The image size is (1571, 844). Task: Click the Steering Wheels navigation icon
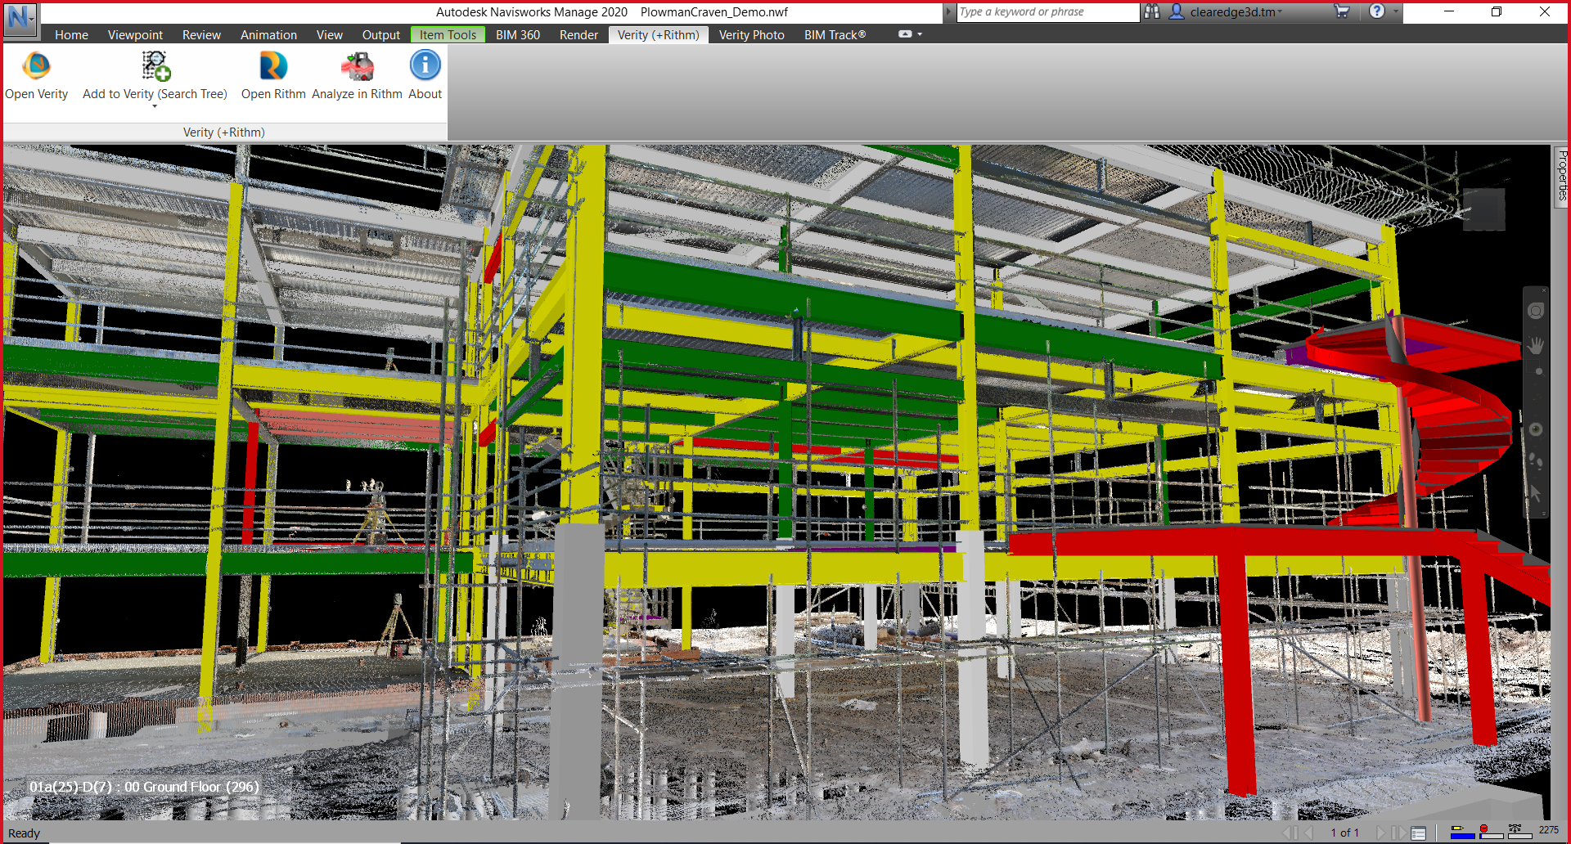pos(1536,311)
